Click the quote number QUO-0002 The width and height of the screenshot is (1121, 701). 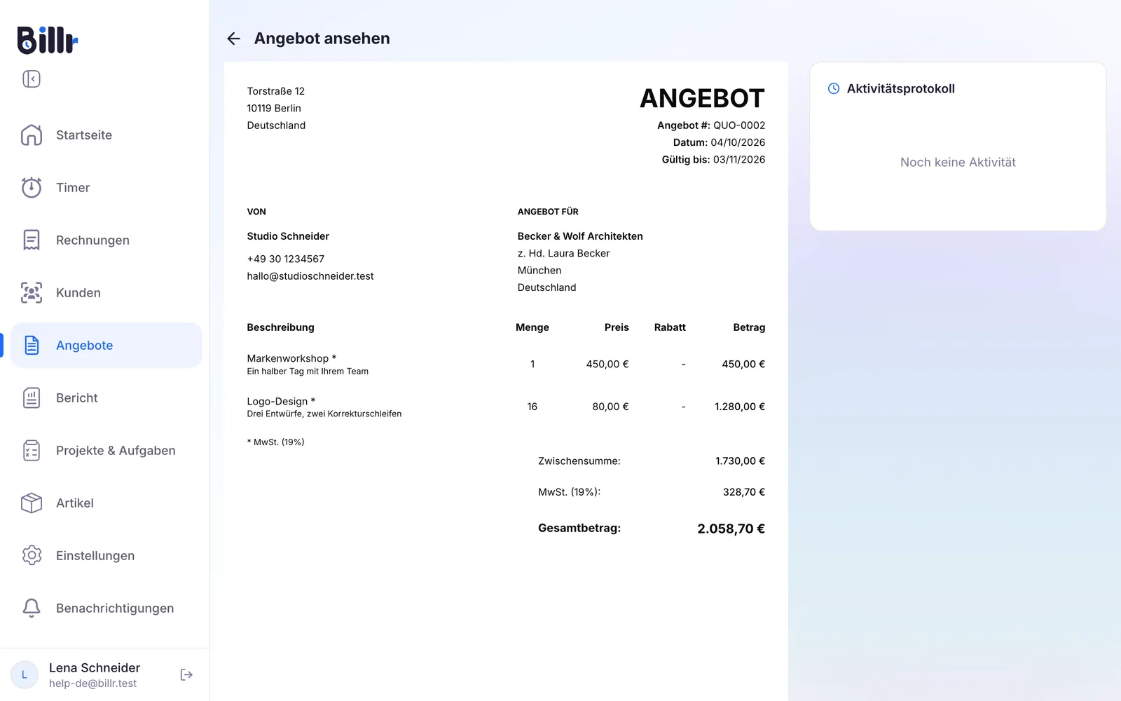point(739,125)
